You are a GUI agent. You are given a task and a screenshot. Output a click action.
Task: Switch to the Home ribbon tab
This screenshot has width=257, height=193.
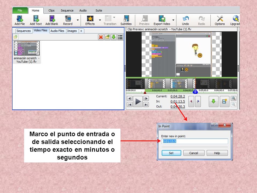[36, 10]
